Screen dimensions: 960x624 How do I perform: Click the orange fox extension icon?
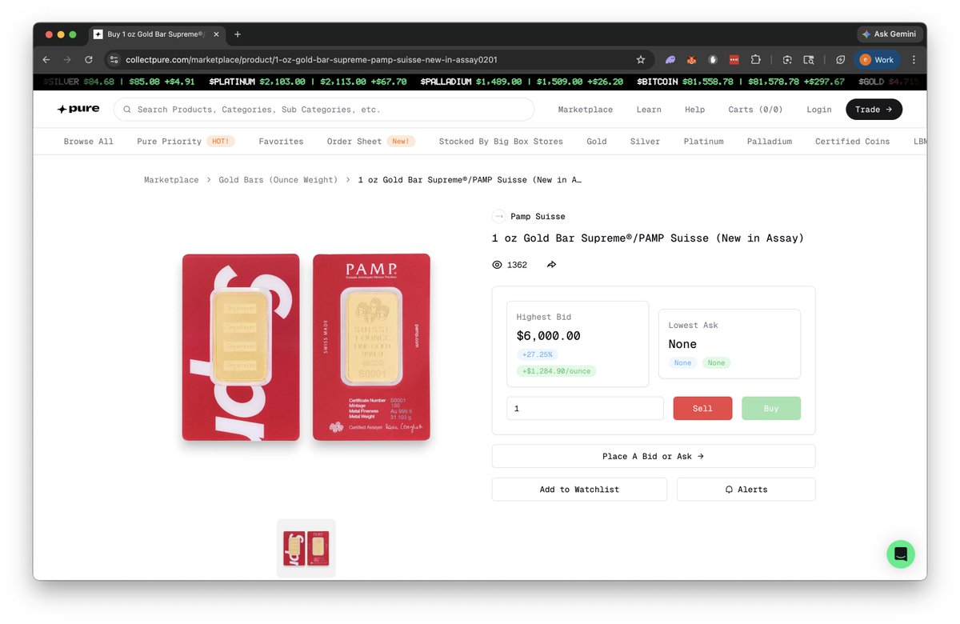tap(692, 59)
